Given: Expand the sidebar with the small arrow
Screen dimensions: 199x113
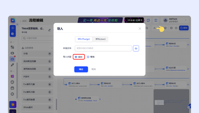Looking at the screenshot, I should 17,24.
